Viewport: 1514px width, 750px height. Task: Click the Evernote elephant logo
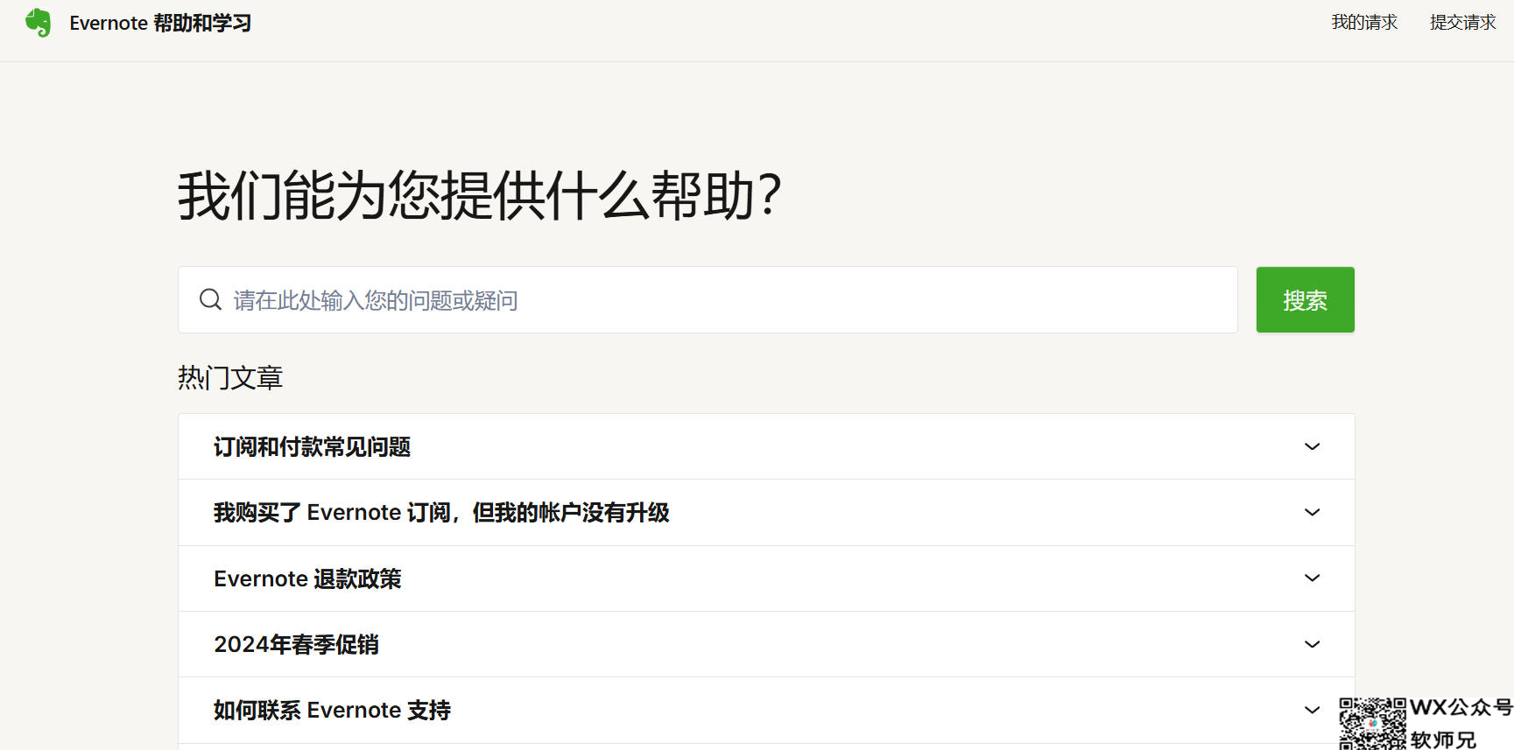coord(38,23)
